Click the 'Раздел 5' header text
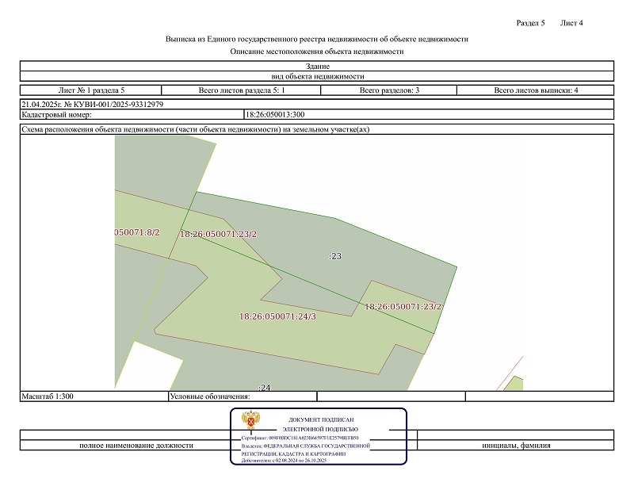This screenshot has height=490, width=634. tap(530, 23)
